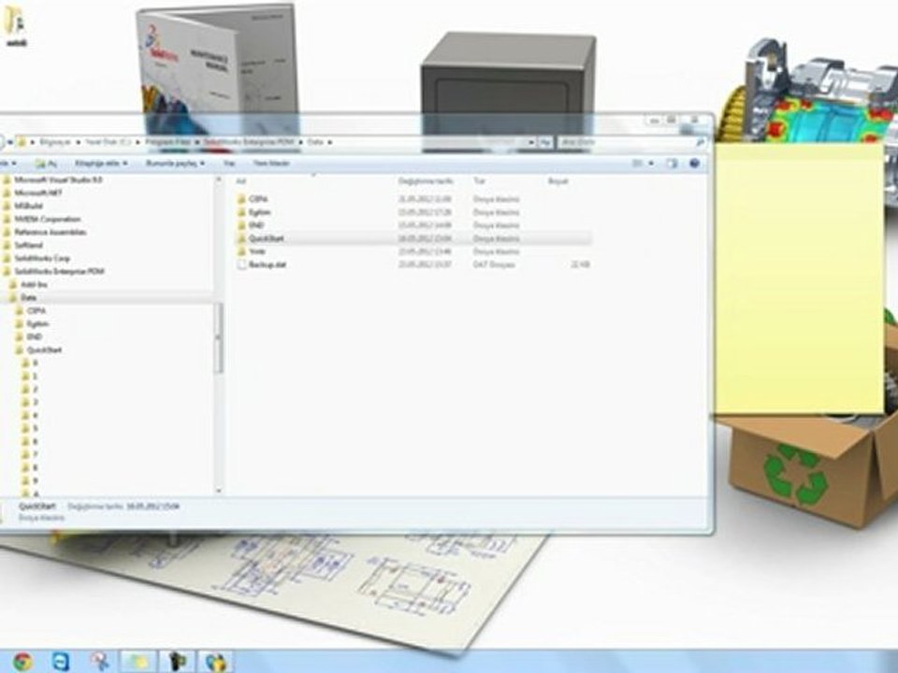Select the Backup.dat file icon
Viewport: 898px width, 673px height.
pos(241,265)
